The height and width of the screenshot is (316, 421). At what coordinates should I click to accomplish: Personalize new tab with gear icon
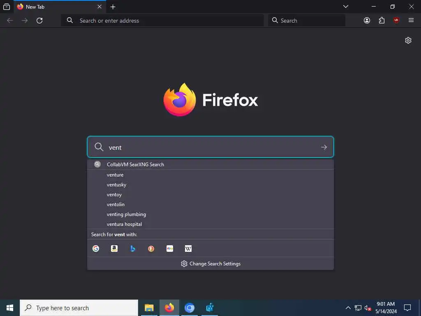tap(408, 40)
